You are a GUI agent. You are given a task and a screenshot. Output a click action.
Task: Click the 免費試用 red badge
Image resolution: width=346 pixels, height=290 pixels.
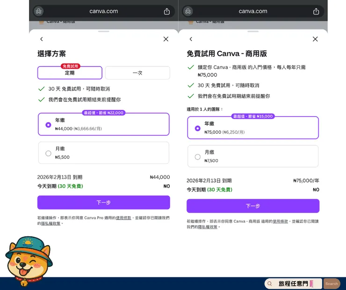[71, 66]
